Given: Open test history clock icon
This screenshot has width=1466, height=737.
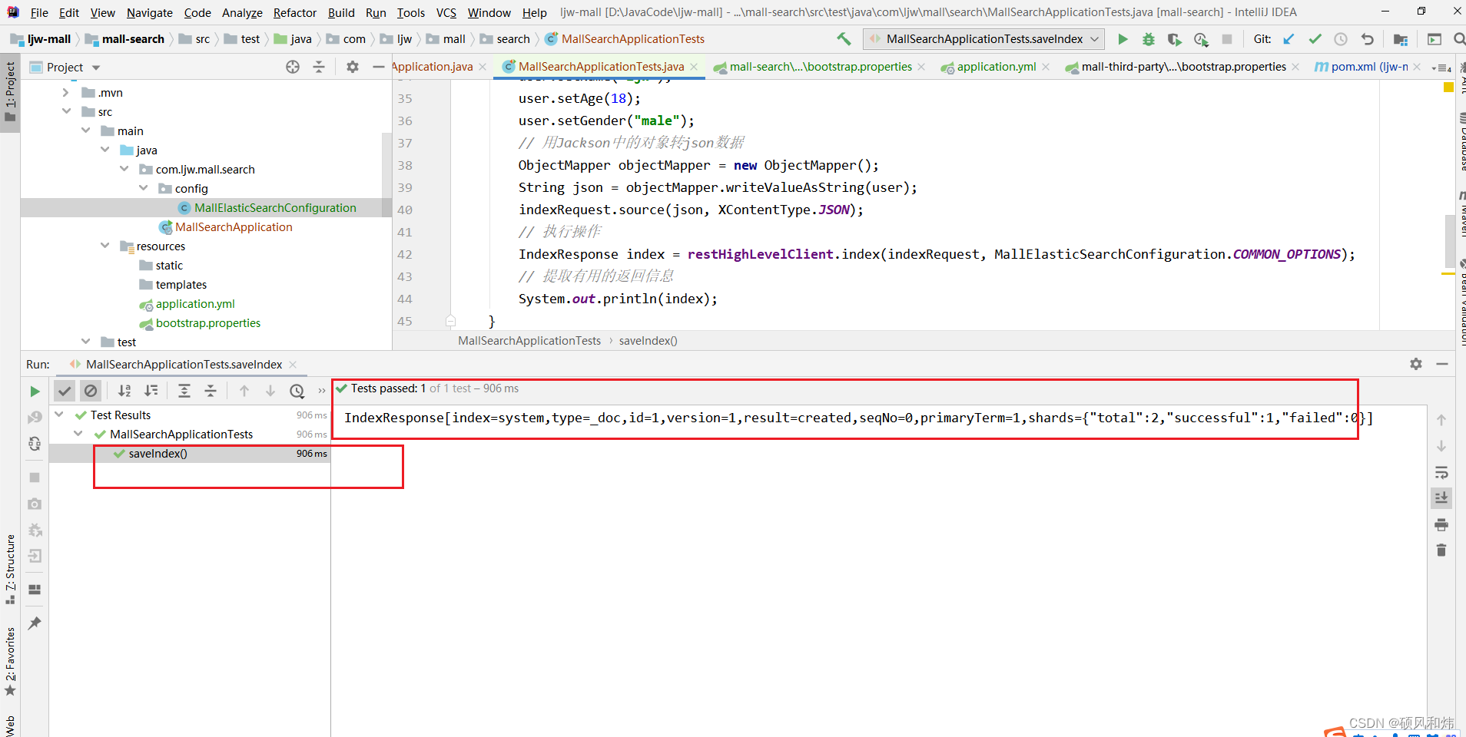Looking at the screenshot, I should point(297,391).
